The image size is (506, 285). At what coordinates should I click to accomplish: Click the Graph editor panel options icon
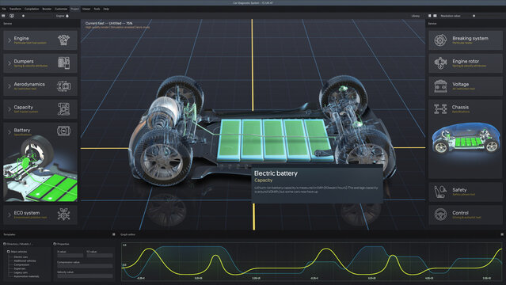click(502, 234)
